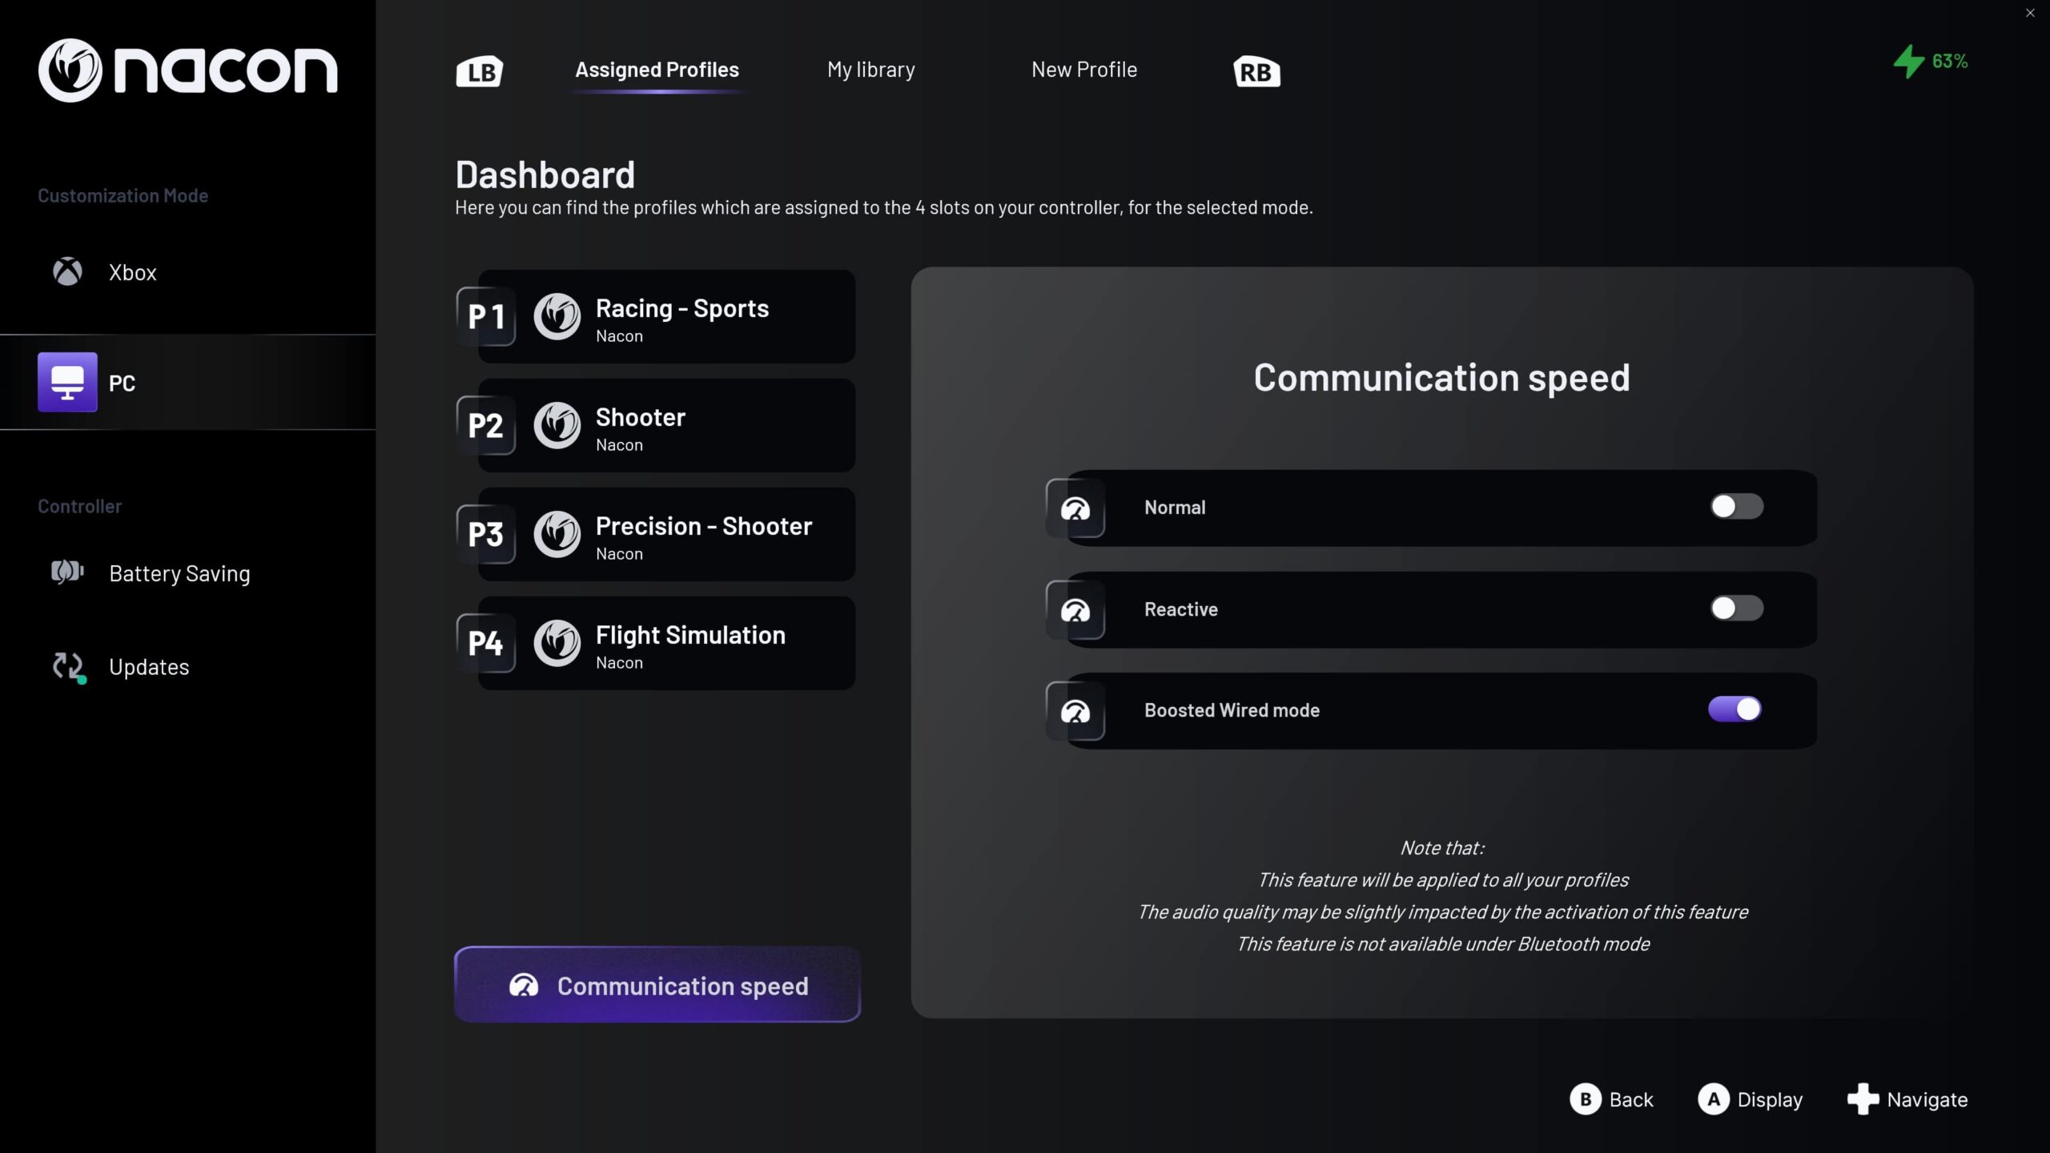Open the New Profile tab
This screenshot has height=1153, width=2050.
[x=1083, y=70]
